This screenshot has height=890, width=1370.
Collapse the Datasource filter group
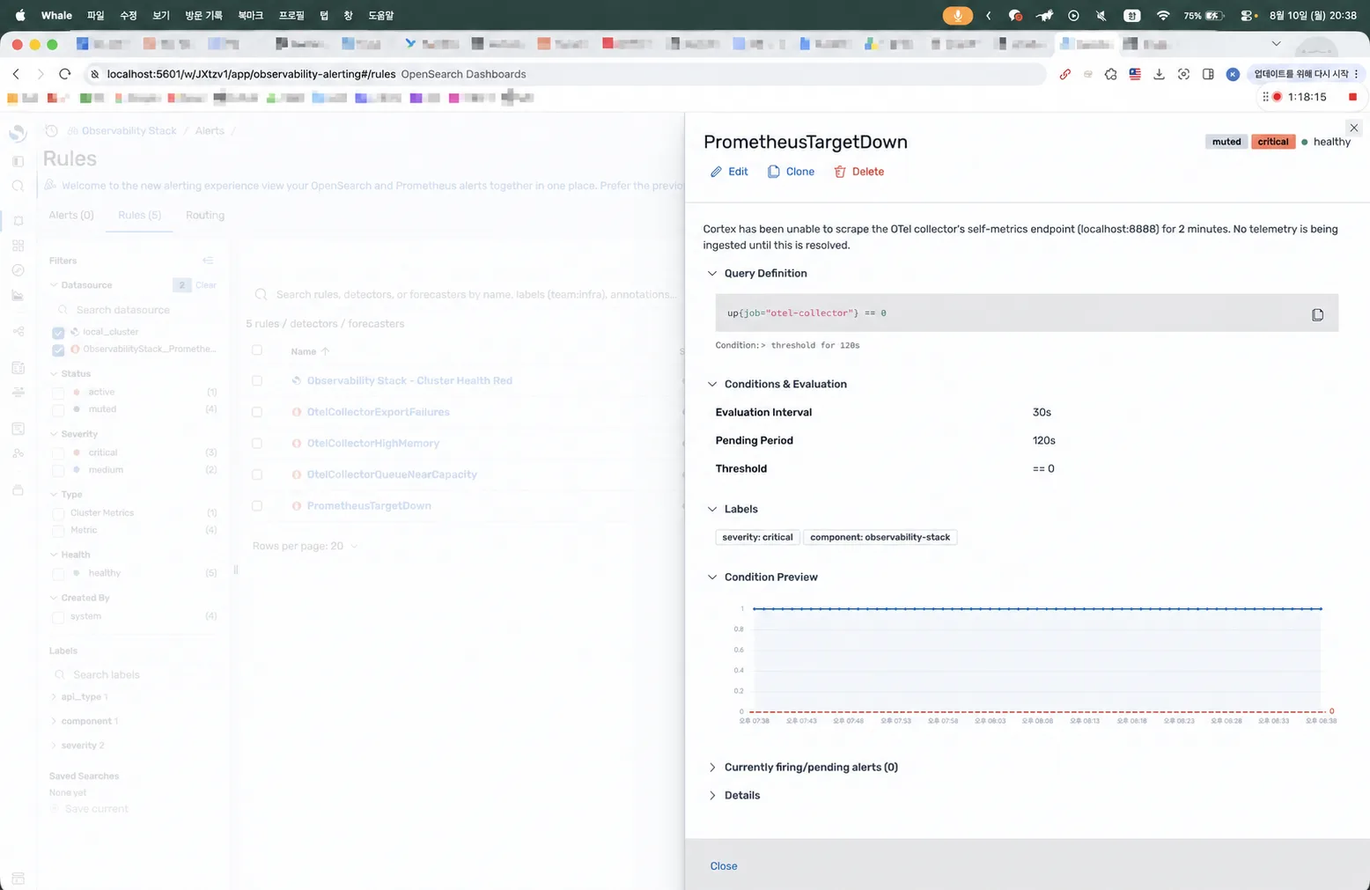54,285
